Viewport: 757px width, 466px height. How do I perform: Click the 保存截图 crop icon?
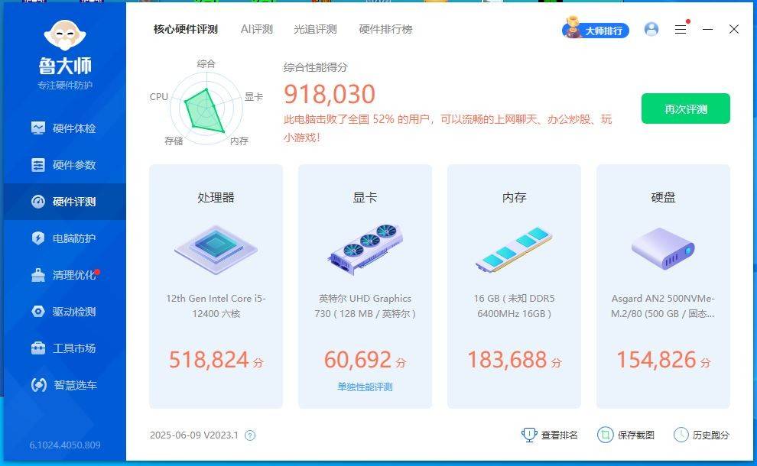point(605,435)
